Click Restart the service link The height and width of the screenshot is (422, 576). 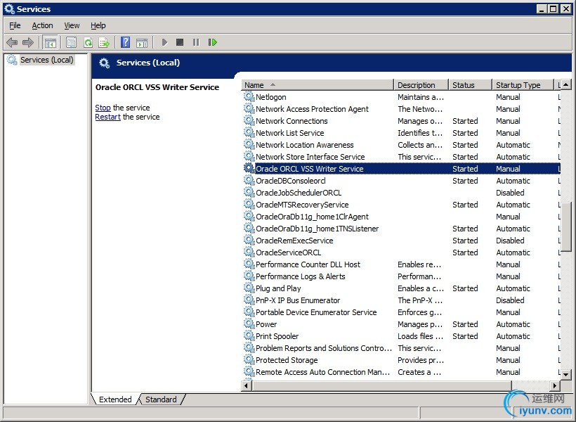[107, 117]
